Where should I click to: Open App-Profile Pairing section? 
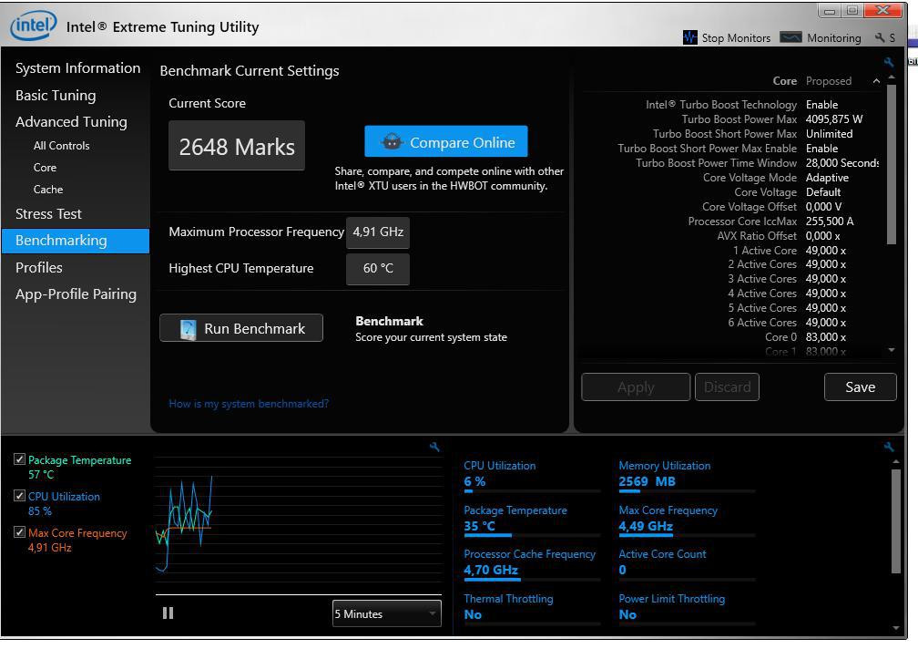[76, 294]
